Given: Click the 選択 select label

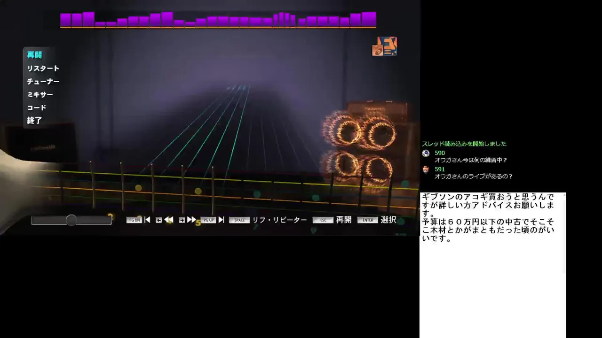Looking at the screenshot, I should (x=388, y=220).
